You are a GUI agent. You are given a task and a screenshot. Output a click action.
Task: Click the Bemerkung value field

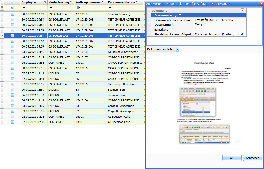pyautogui.click(x=220, y=30)
